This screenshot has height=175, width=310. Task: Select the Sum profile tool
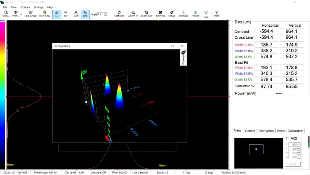[76, 14]
